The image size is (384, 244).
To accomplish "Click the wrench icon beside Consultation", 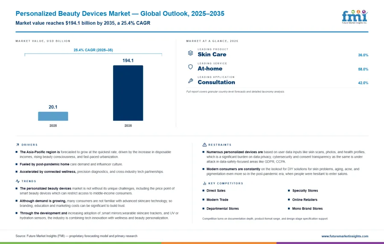I will tap(191, 81).
